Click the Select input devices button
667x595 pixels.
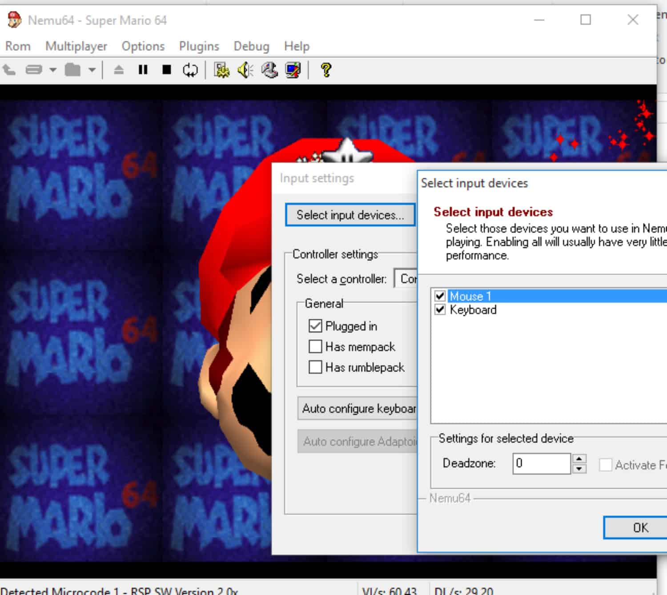pos(350,215)
